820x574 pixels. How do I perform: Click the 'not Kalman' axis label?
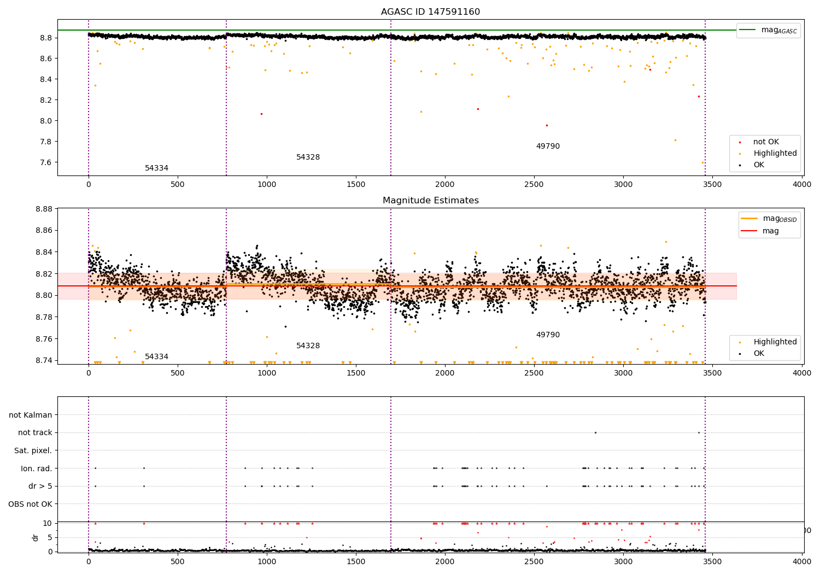pos(31,415)
